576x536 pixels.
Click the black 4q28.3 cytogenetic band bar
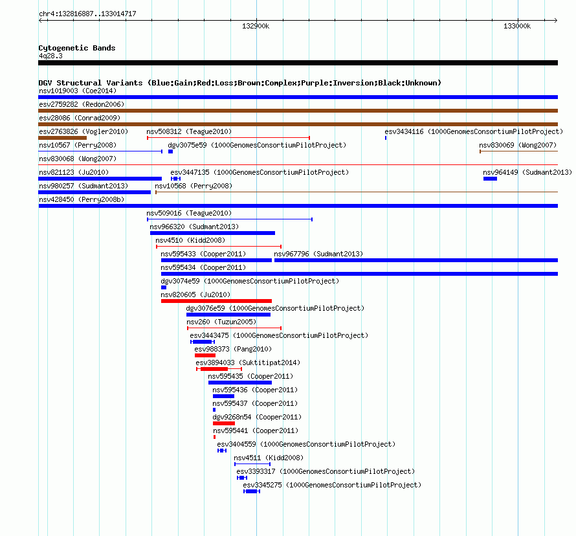(x=298, y=63)
